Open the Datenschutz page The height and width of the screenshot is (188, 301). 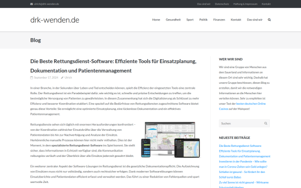tap(222, 4)
